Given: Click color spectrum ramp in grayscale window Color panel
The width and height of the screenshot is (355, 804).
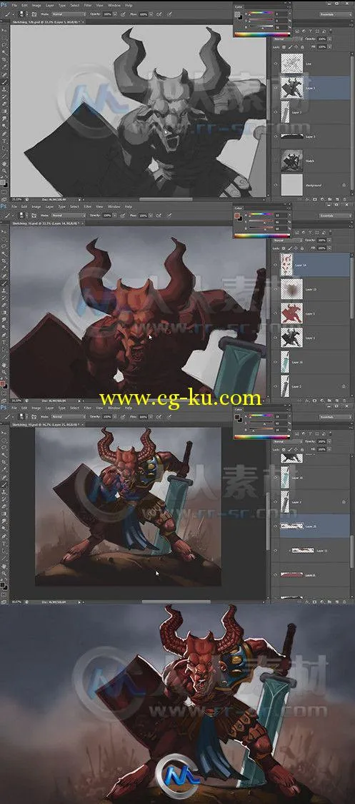Looking at the screenshot, I should tap(261, 34).
